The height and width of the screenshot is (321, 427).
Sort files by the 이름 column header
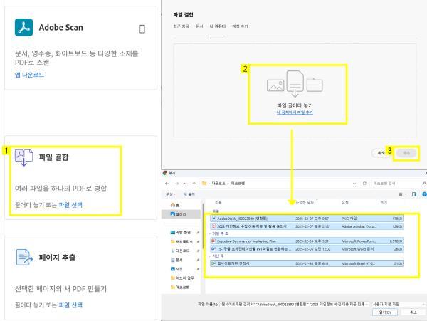coord(218,203)
